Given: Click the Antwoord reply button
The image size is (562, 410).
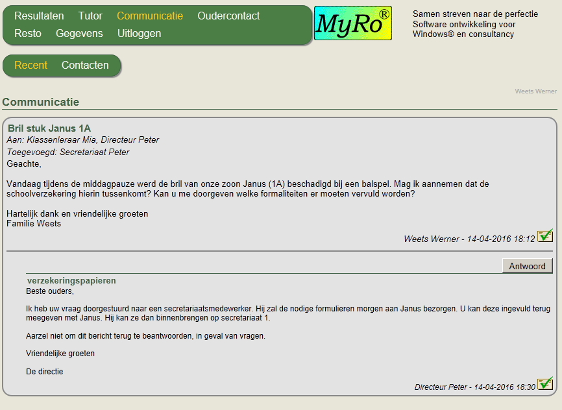Looking at the screenshot, I should 527,266.
